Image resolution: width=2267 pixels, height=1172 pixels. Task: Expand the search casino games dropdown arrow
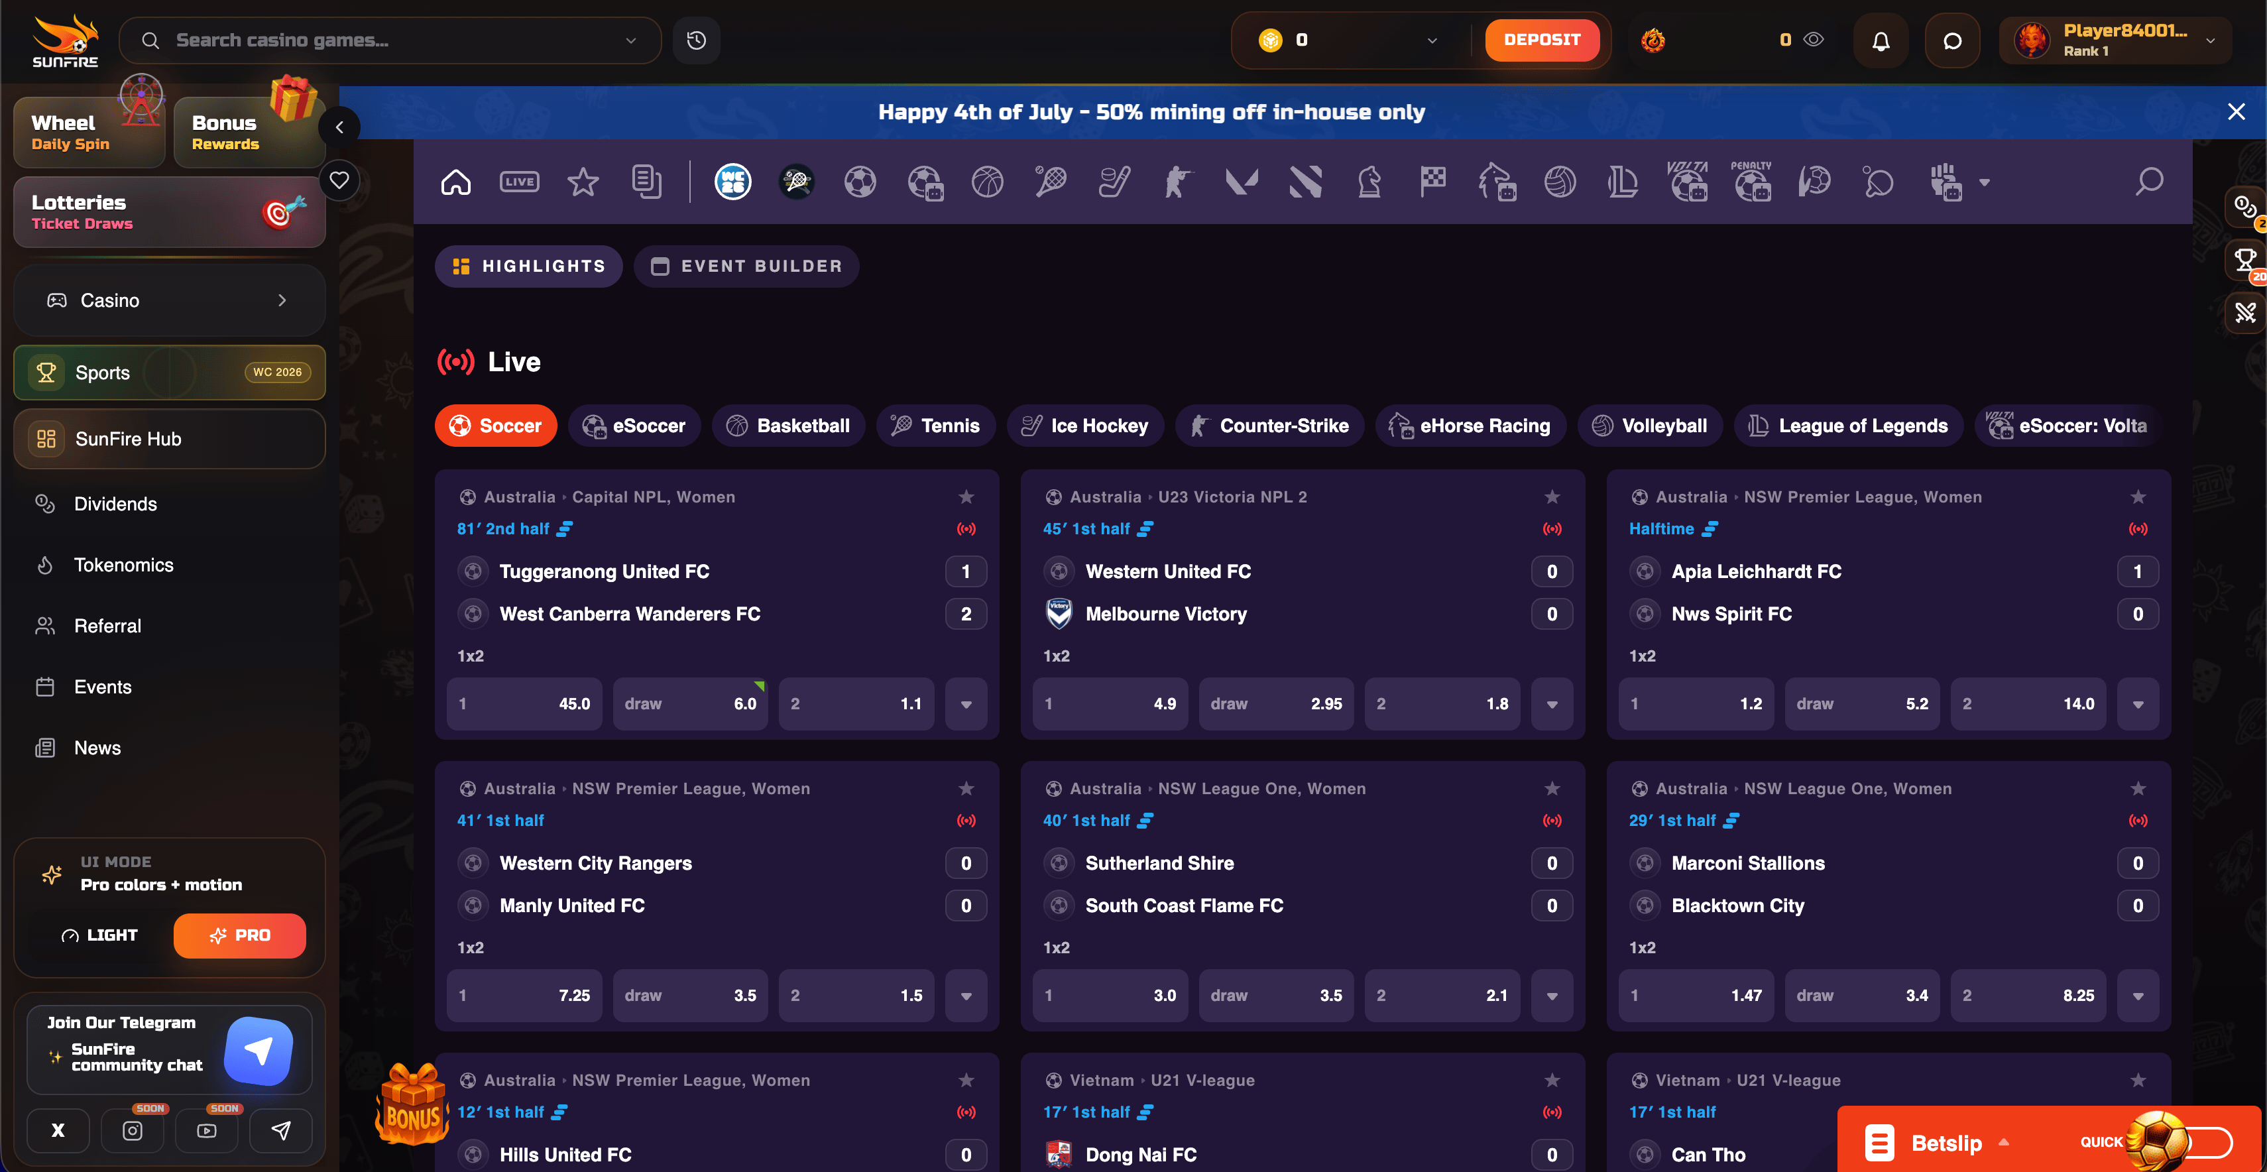coord(630,40)
